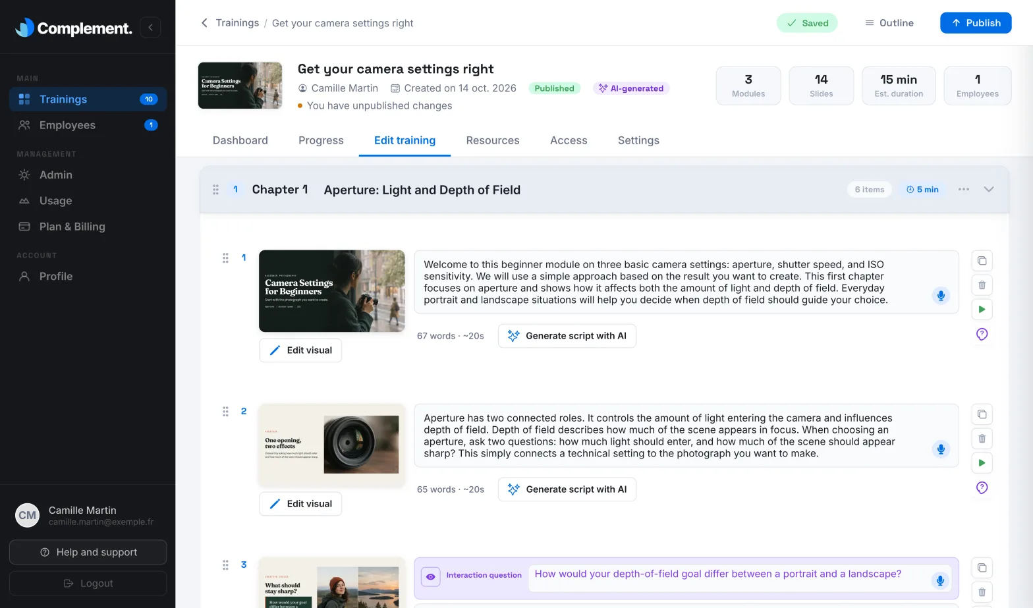
Task: Grab the drag handle of Chapter 1
Action: (215, 190)
